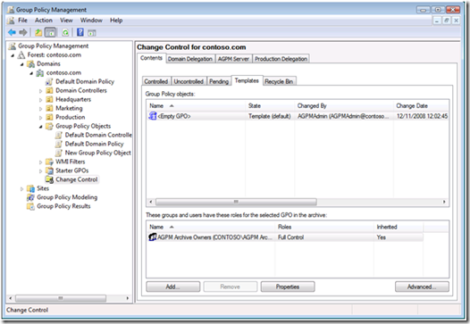470x324 pixels.
Task: Click the Up one level folder icon
Action: pos(38,32)
